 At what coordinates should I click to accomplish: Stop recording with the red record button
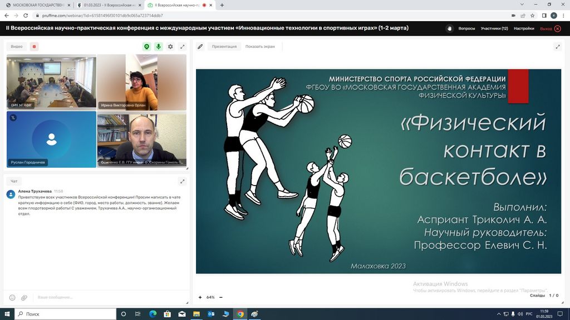(34, 47)
